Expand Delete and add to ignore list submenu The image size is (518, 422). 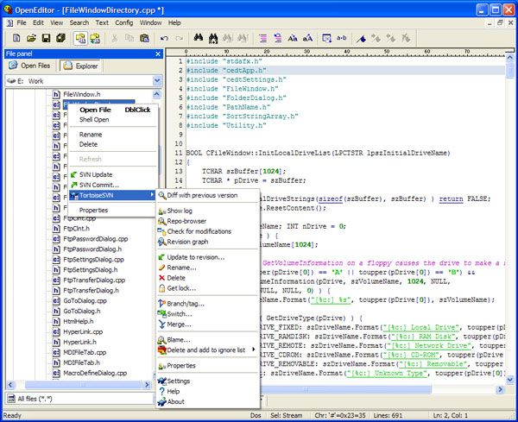[x=207, y=350]
